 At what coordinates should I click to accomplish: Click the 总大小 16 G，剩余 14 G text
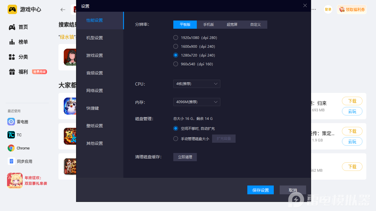(x=193, y=119)
